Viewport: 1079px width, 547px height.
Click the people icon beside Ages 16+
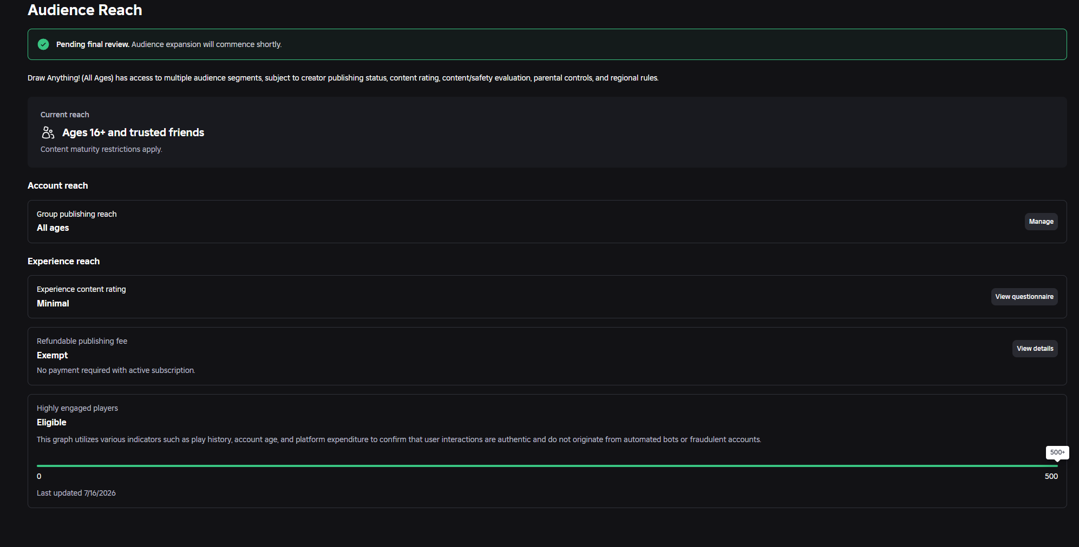tap(48, 132)
